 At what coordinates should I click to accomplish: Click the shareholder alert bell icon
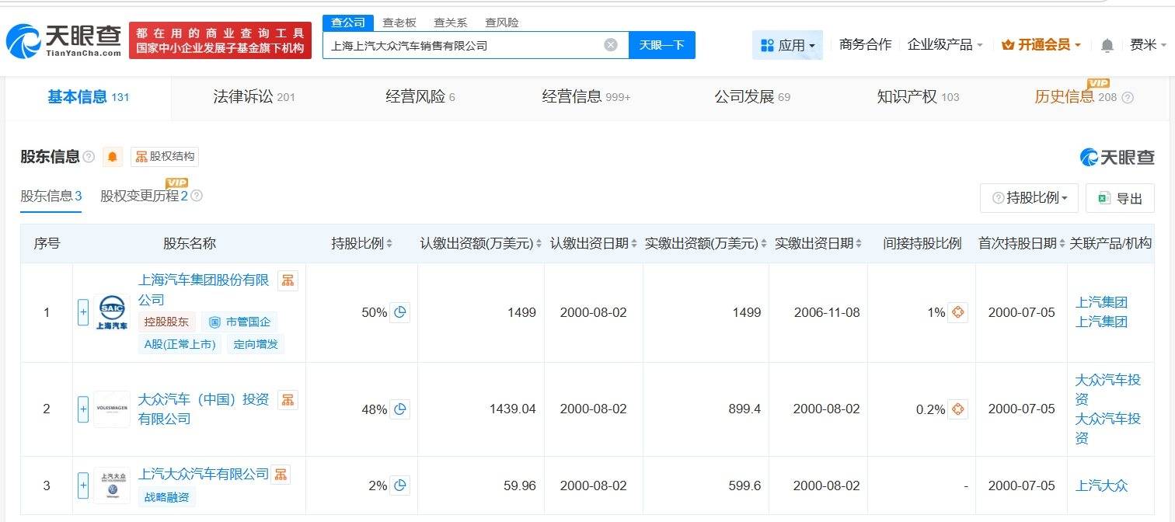pos(113,157)
